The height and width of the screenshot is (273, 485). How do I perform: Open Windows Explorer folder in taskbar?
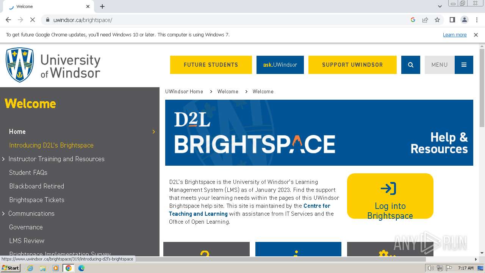[x=43, y=268]
